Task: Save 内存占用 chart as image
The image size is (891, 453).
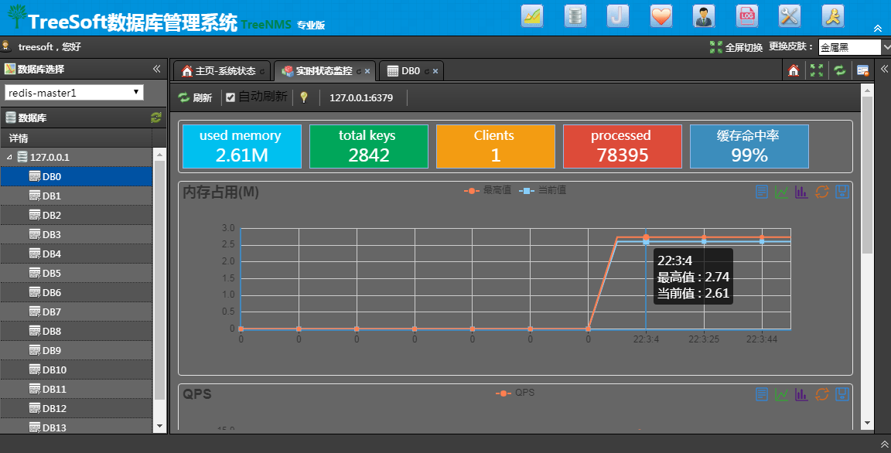Action: tap(842, 192)
